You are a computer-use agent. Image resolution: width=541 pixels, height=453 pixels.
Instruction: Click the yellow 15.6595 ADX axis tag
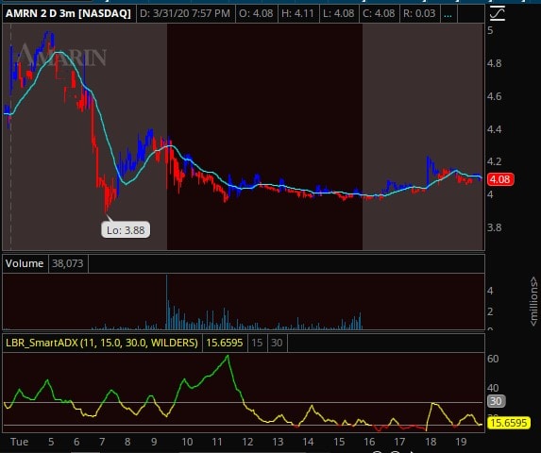[509, 423]
